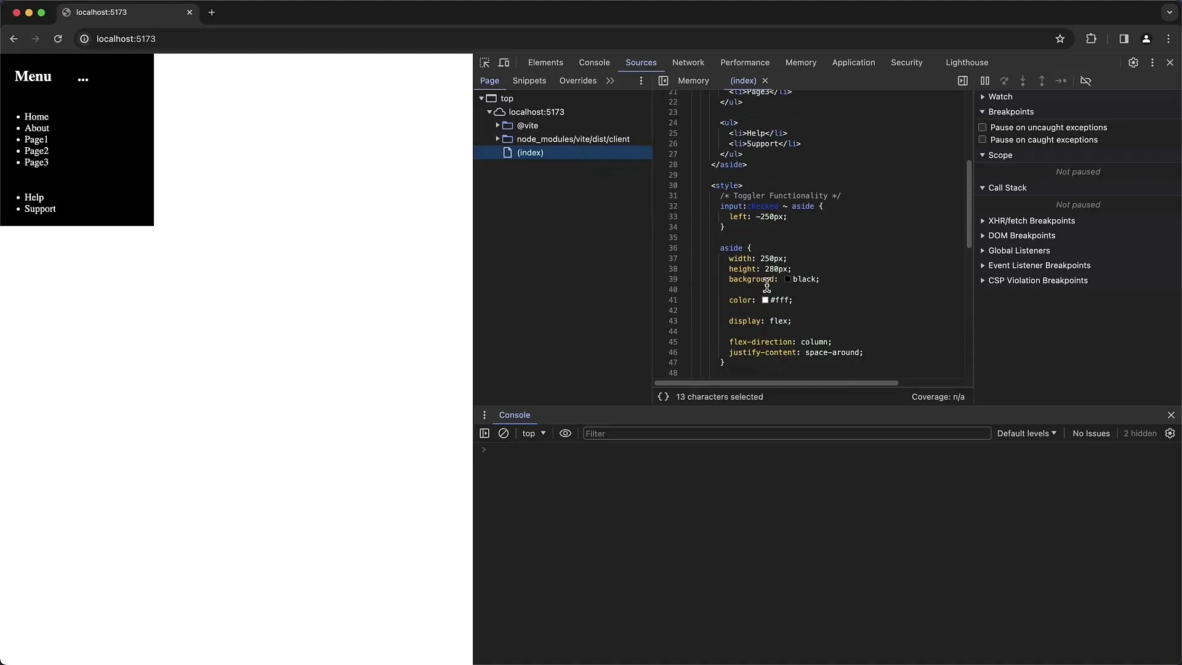This screenshot has width=1182, height=665.
Task: Open Chrome profile icon
Action: [x=1146, y=39]
